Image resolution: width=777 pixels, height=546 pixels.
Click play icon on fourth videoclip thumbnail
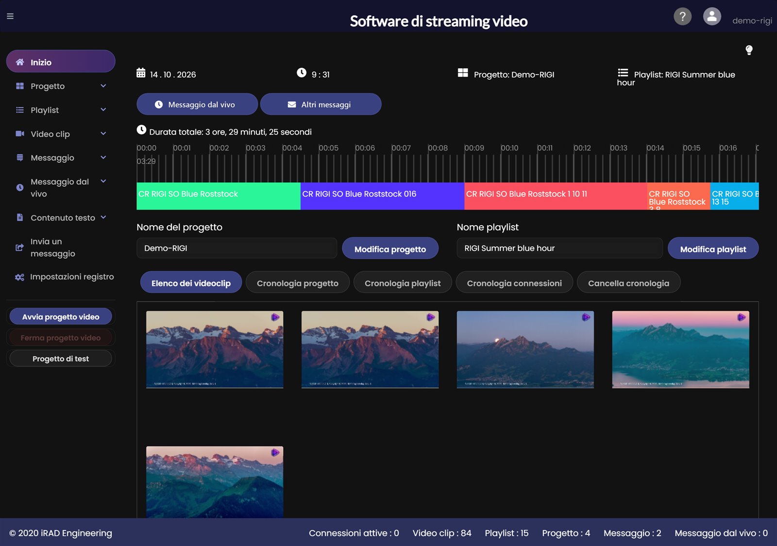pyautogui.click(x=742, y=317)
